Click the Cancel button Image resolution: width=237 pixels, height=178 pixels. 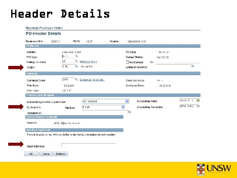46,154
